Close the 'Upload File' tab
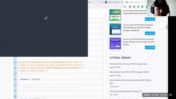 pyautogui.click(x=142, y=2)
